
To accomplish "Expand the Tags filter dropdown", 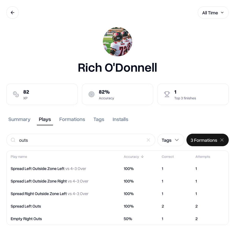I will tap(171, 140).
